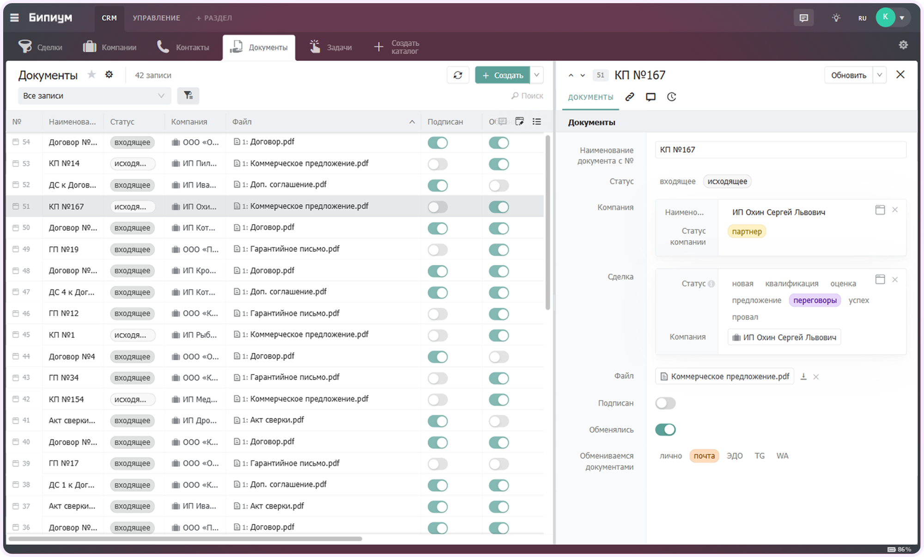Toggle exchanged switch for row 52
The width and height of the screenshot is (924, 557).
tap(498, 185)
